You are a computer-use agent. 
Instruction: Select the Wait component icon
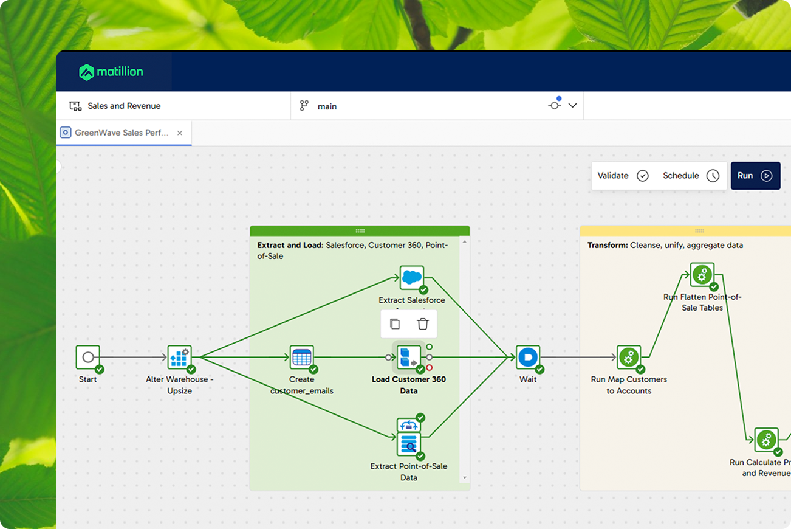coord(528,357)
